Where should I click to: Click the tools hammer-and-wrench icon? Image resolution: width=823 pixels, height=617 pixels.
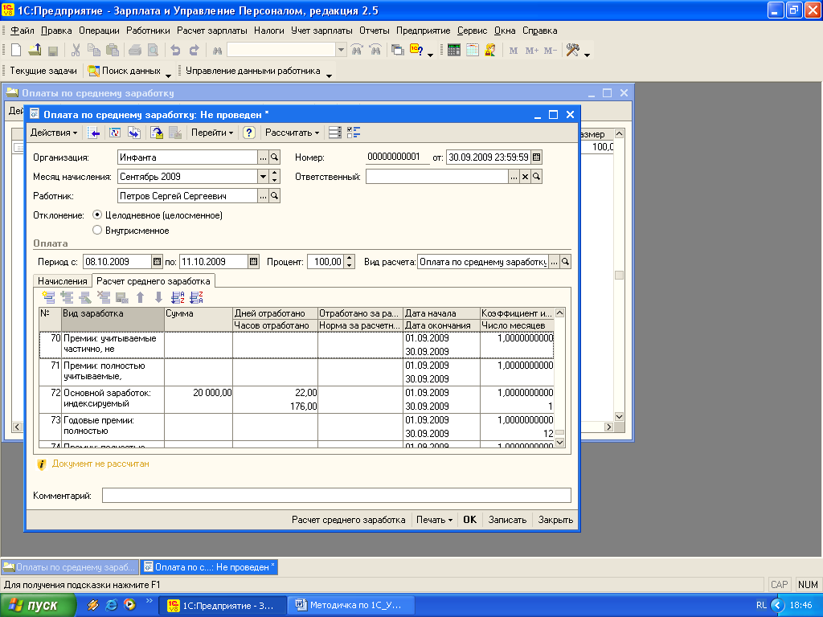pos(572,50)
